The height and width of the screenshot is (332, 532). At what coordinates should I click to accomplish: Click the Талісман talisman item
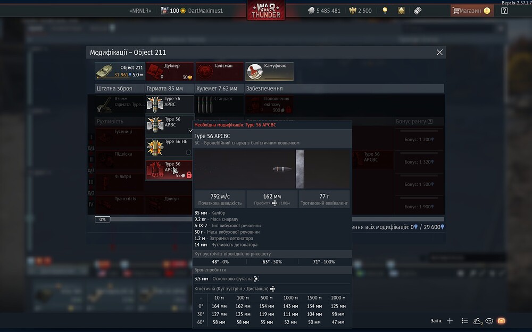pos(220,71)
